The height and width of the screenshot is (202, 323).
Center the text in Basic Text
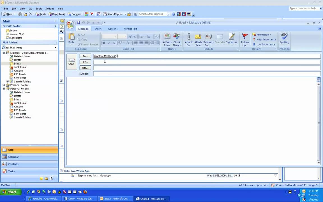coord(141,43)
